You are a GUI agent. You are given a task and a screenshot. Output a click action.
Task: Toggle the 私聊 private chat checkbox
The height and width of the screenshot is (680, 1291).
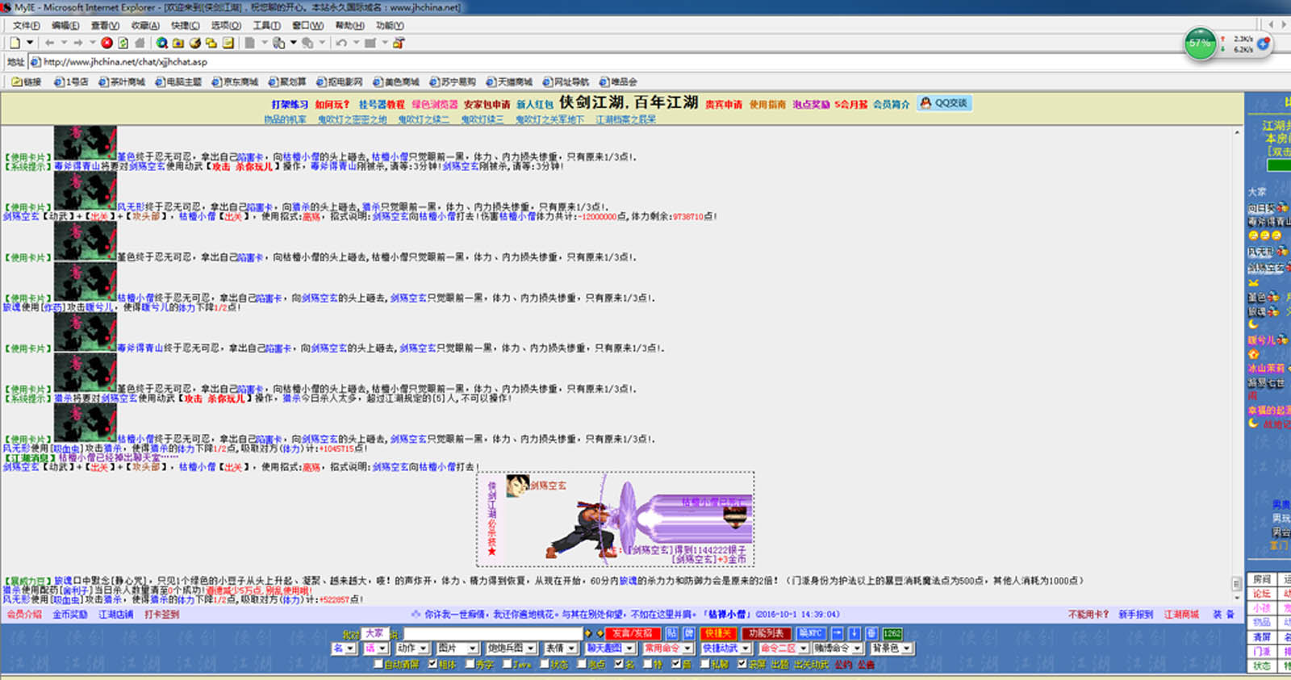[704, 665]
